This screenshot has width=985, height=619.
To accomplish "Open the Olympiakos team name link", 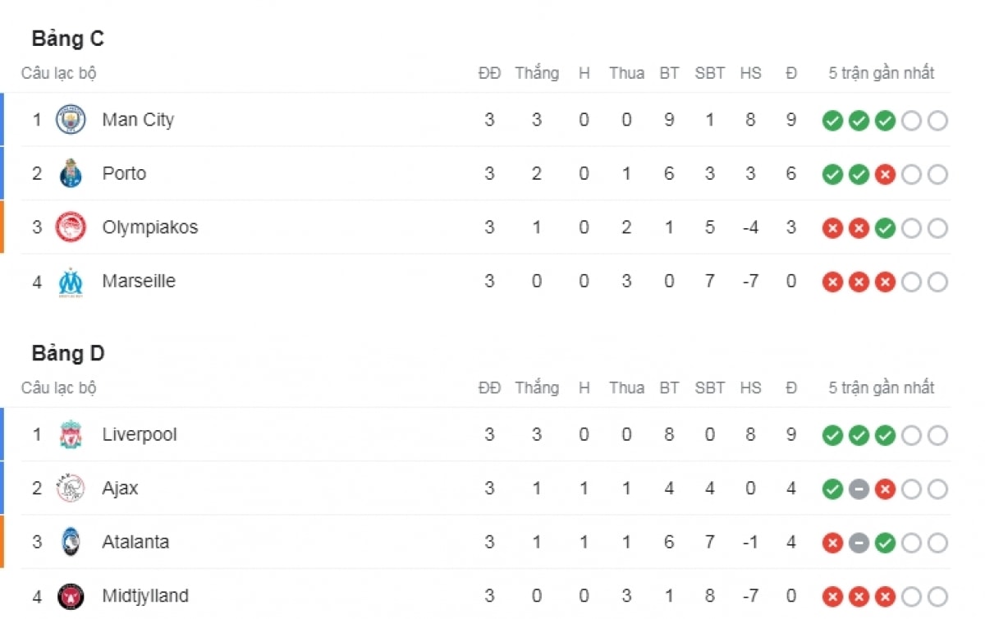I will tap(150, 227).
